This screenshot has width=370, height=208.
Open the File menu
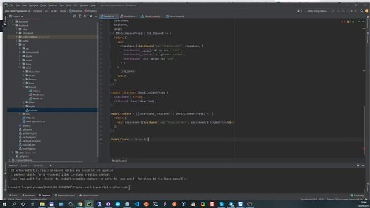coord(11,5)
